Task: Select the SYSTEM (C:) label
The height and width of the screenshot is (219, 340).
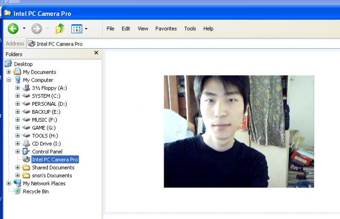Action: [46, 96]
